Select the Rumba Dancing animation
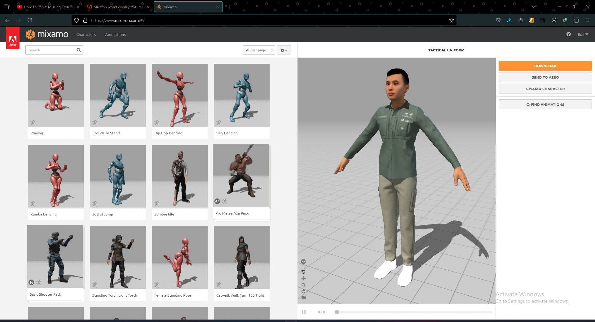 [56, 182]
